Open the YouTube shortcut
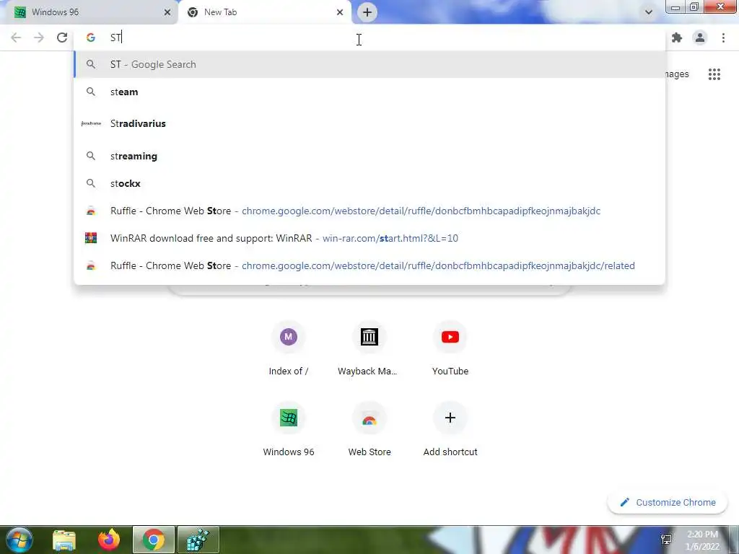 pos(450,348)
